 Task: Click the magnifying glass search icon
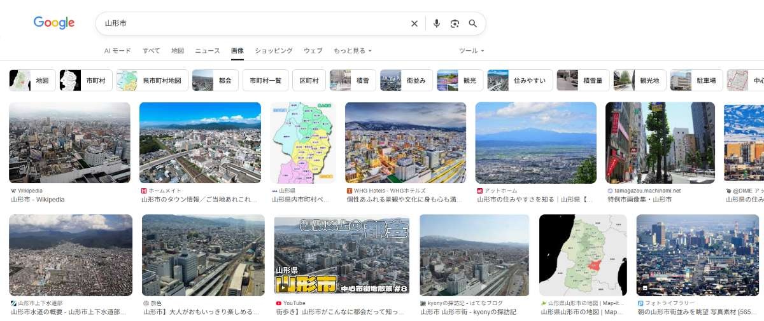(473, 24)
